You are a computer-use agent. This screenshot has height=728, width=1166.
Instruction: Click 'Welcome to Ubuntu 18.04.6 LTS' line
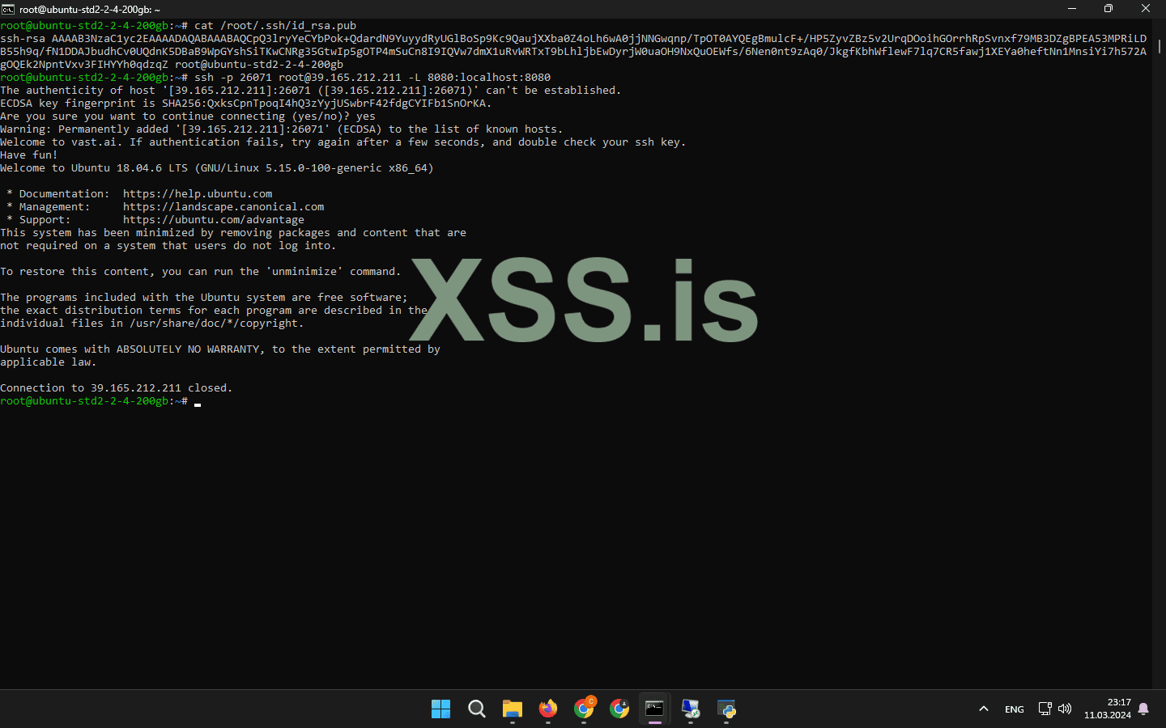pyautogui.click(x=217, y=167)
